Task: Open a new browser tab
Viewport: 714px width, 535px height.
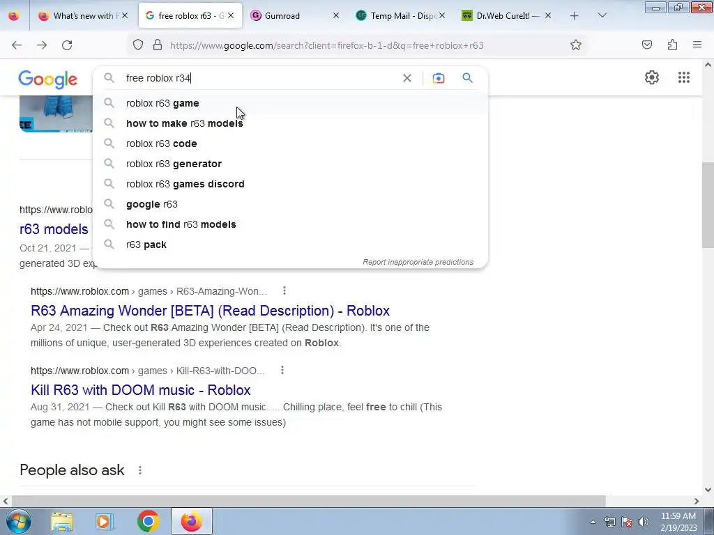Action: pos(575,16)
